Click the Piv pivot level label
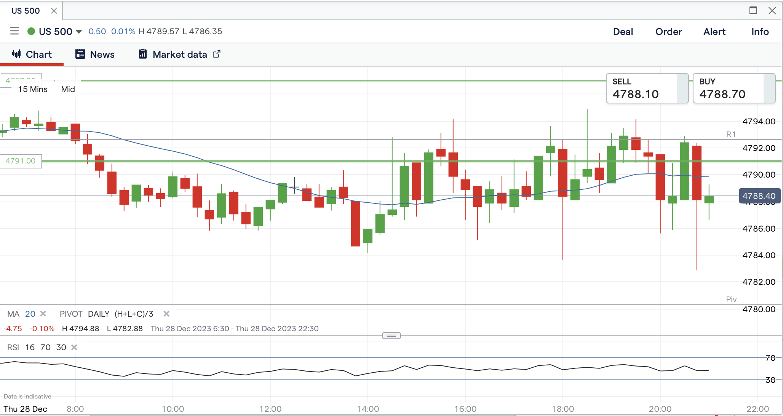783x416 pixels. pos(731,299)
